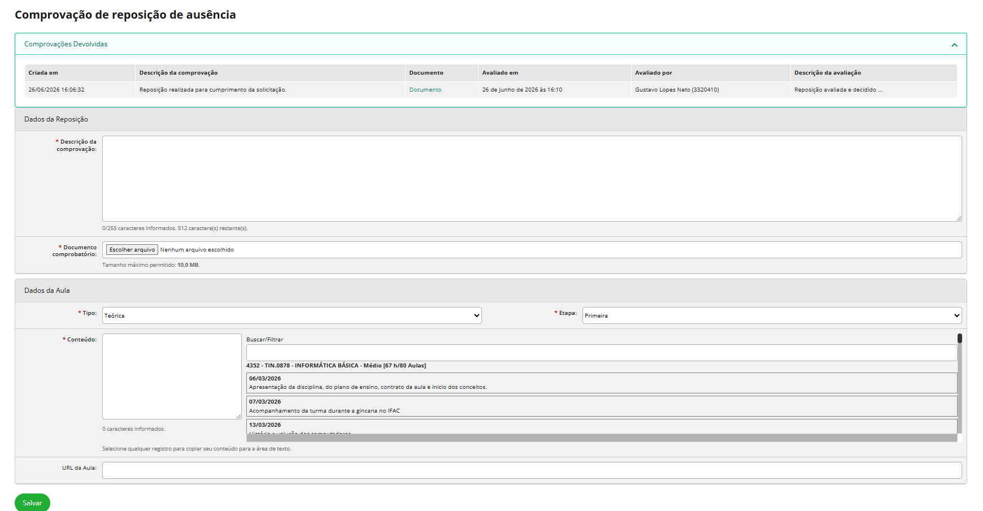
Task: Click the green Salvar button
Action: (x=32, y=503)
